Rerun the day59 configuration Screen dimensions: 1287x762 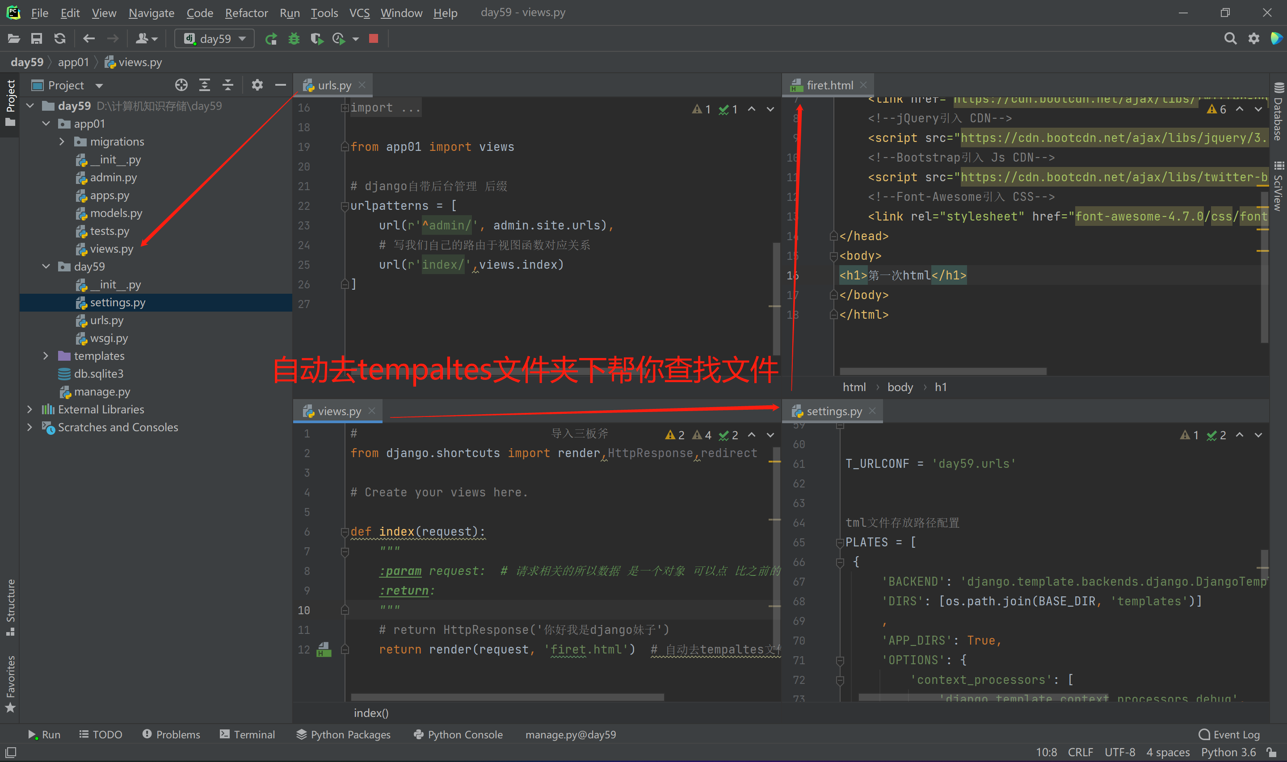coord(271,38)
